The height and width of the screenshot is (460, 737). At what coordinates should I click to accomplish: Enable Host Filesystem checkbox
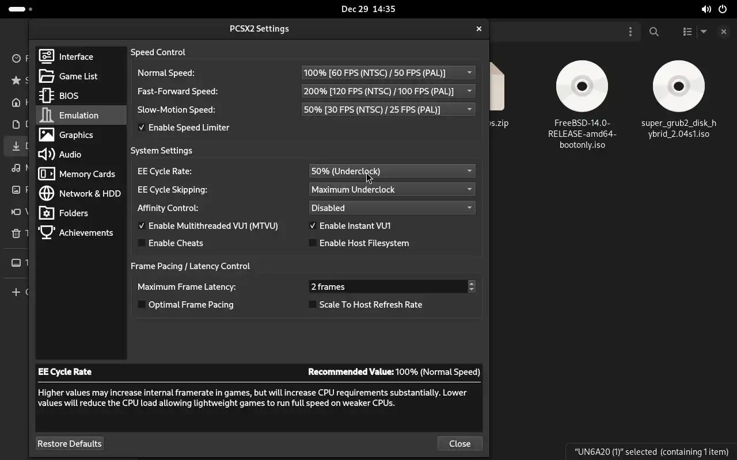pyautogui.click(x=313, y=243)
